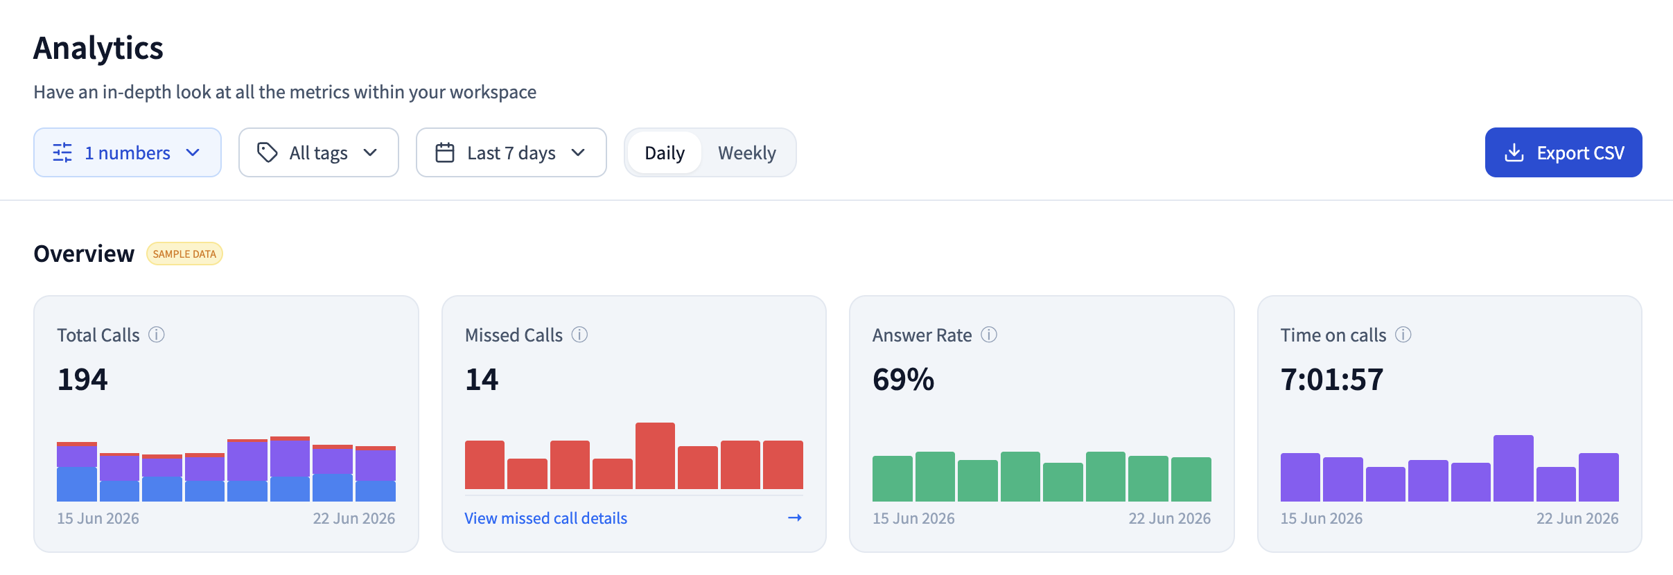This screenshot has width=1673, height=575.
Task: Click the info icon beside Missed Calls
Action: coord(579,335)
